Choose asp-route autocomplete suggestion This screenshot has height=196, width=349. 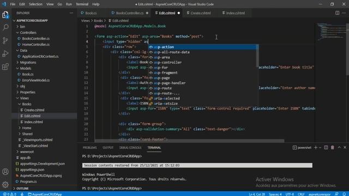click(202, 88)
